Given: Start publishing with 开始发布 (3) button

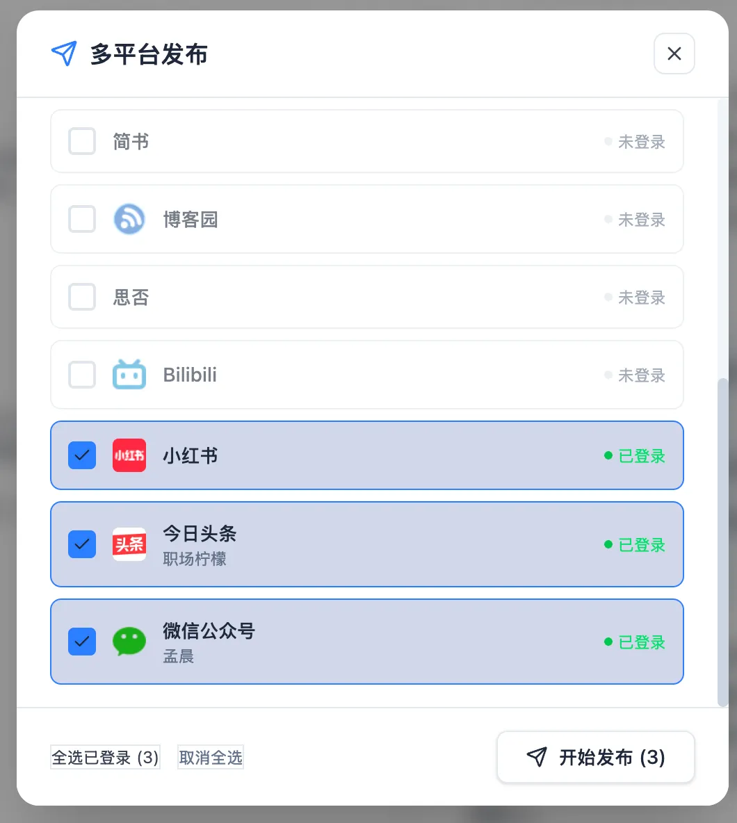Looking at the screenshot, I should point(596,757).
